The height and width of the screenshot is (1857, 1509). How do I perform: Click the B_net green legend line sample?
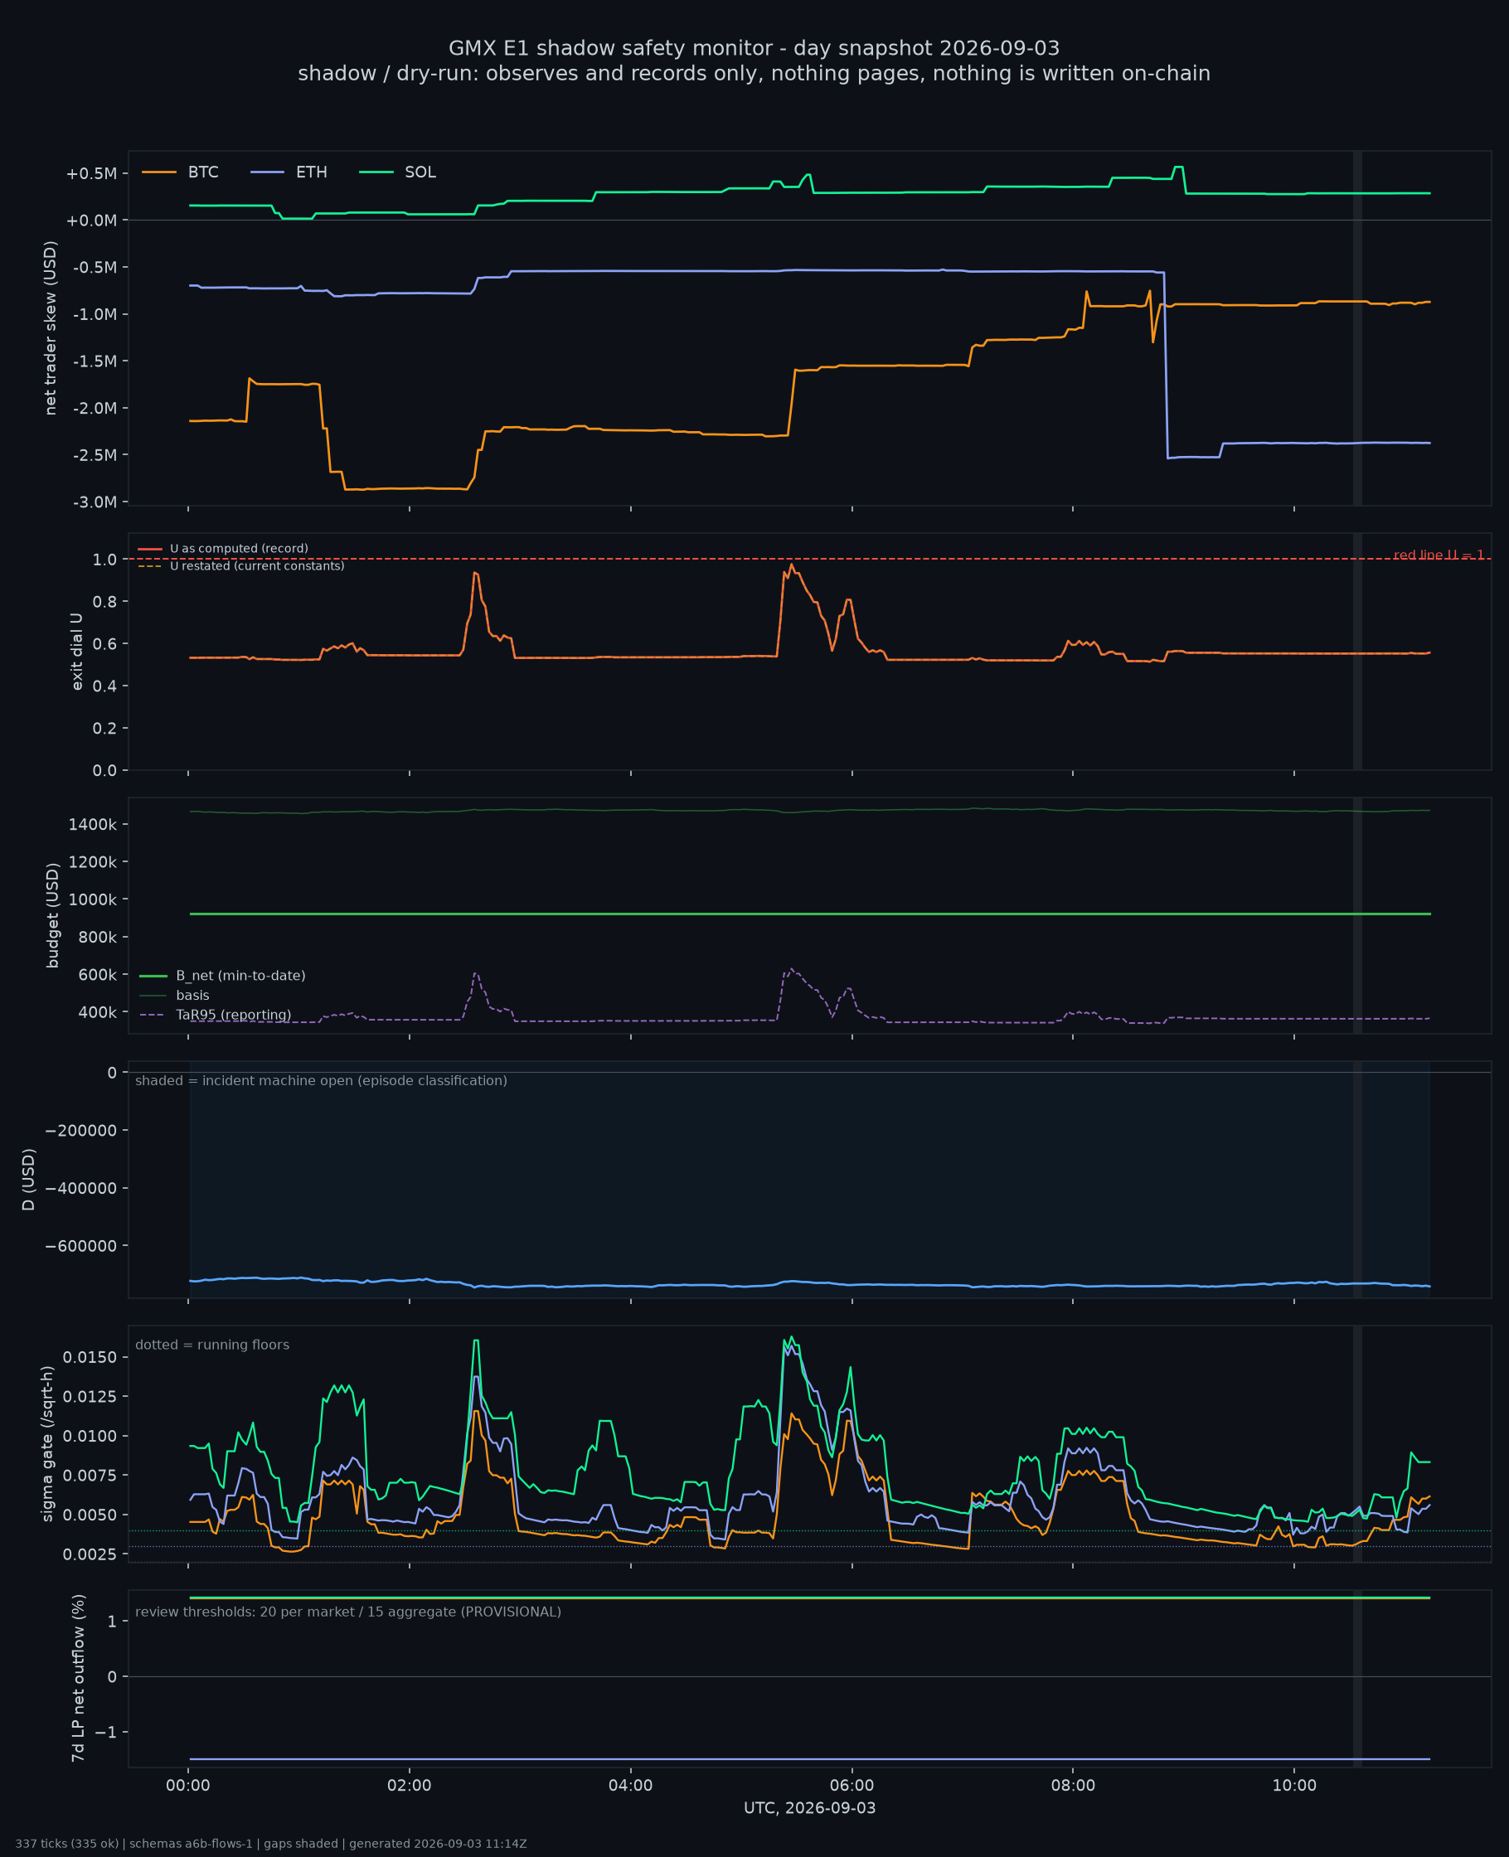point(153,976)
